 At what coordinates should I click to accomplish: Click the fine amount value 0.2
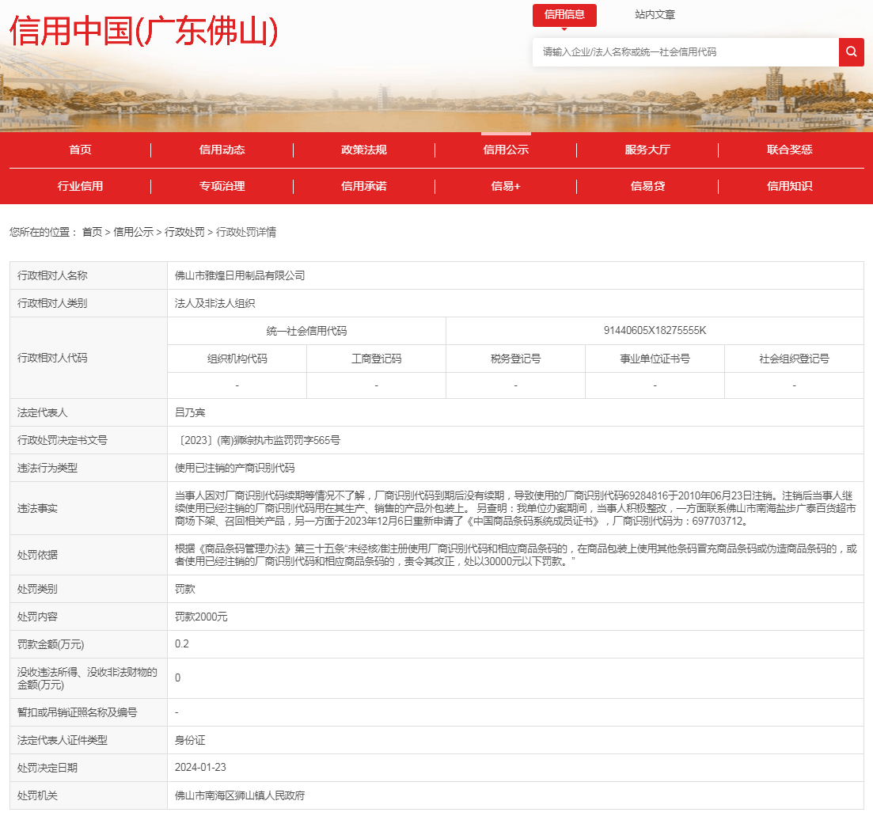(x=181, y=644)
